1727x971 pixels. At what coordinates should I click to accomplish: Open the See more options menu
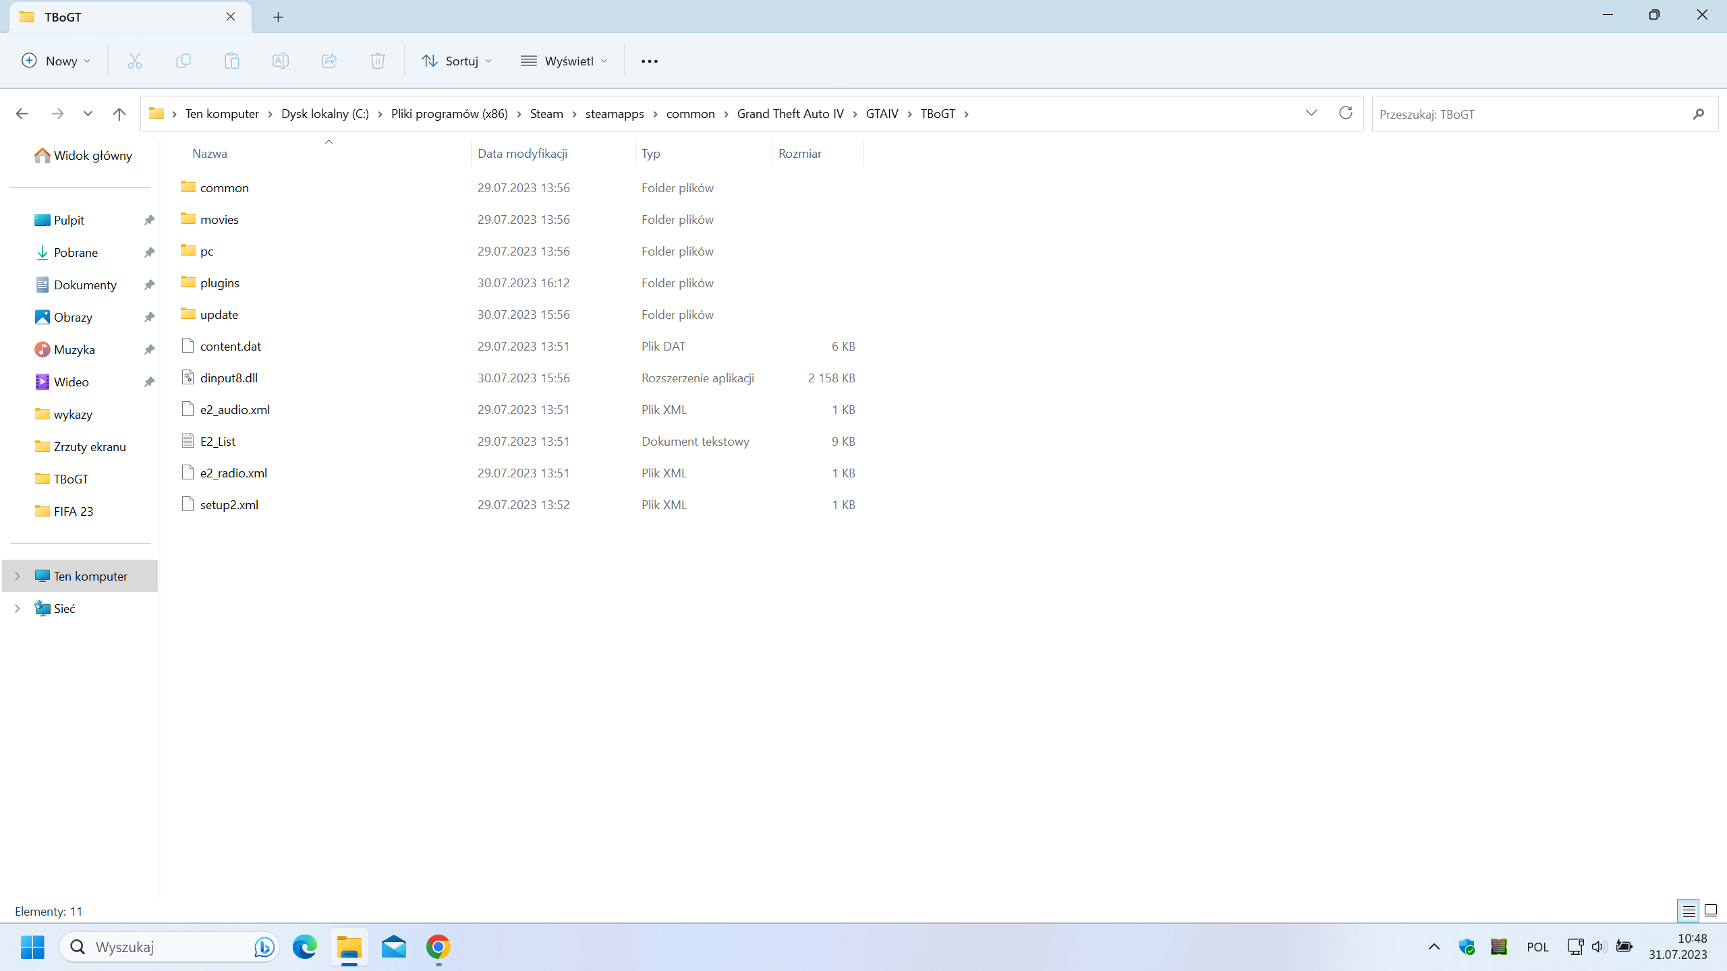[x=649, y=60]
